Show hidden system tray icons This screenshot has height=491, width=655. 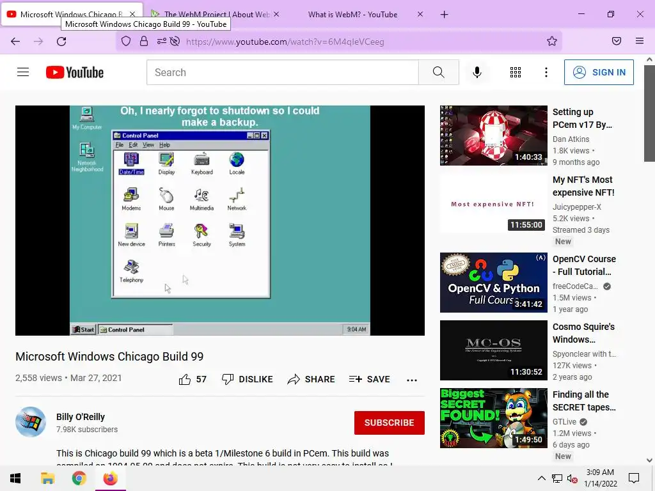point(541,478)
